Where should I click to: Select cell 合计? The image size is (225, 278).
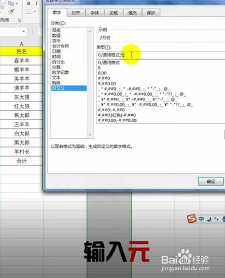tap(21, 161)
